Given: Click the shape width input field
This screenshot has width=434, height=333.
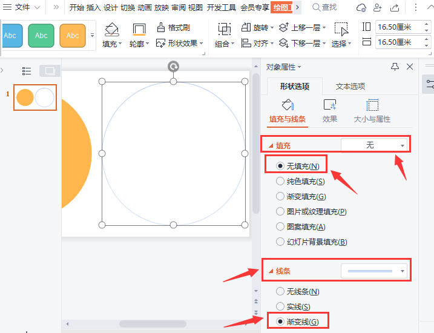Looking at the screenshot, I should click(x=399, y=42).
